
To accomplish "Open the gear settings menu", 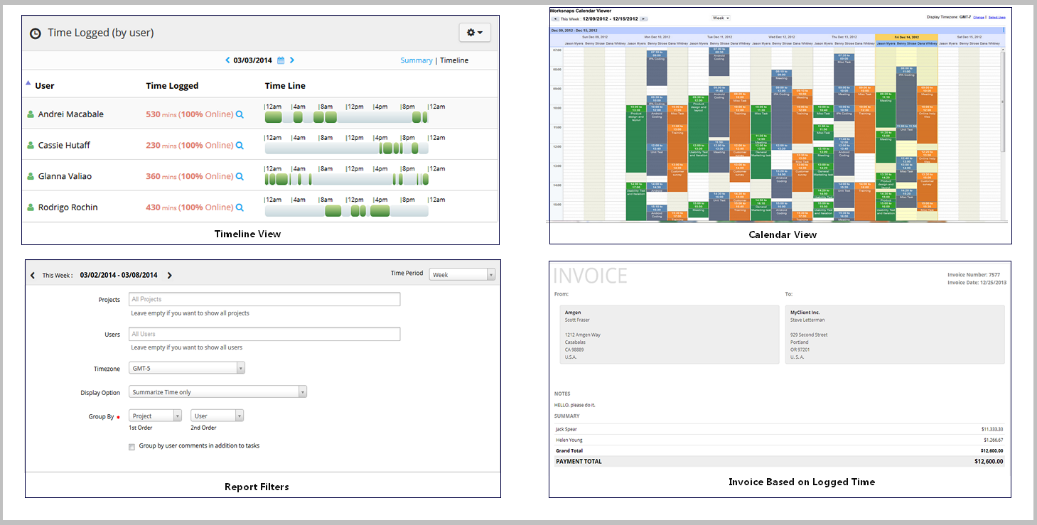I will pos(474,33).
